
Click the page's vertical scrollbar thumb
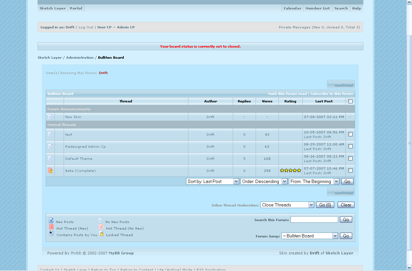click(x=409, y=143)
